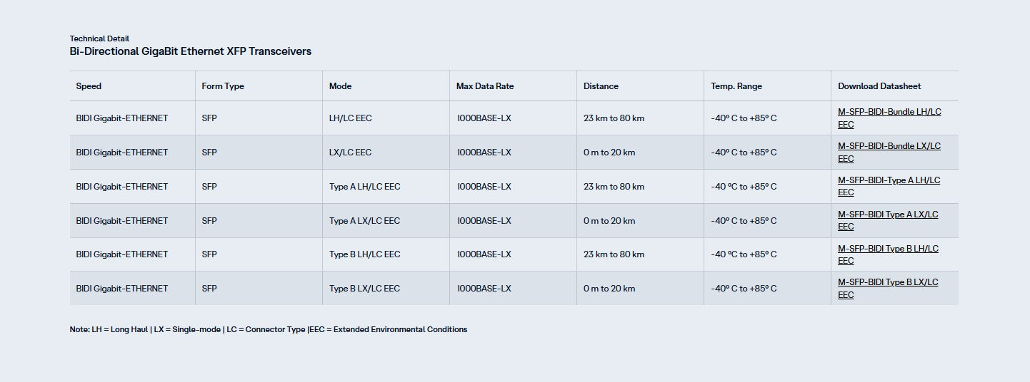Viewport: 1030px width, 382px height.
Task: Click the Technical Detail label above the heading
Action: [99, 38]
